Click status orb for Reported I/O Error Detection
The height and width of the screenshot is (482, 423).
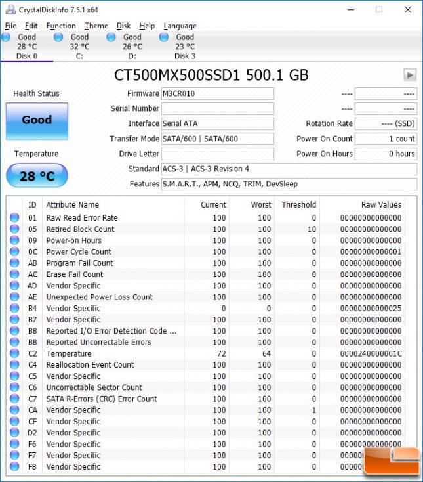click(x=14, y=331)
